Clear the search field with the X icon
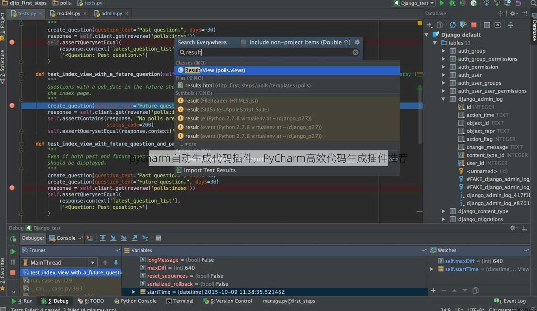Screen dimensions: 537x311 tap(355, 52)
